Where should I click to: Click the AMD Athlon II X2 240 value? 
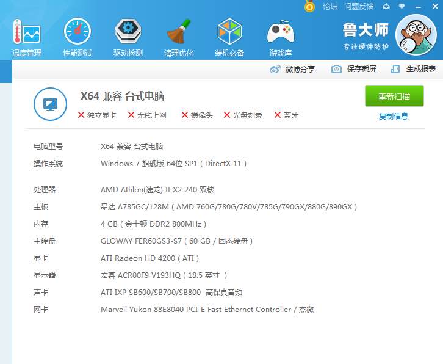click(x=157, y=189)
